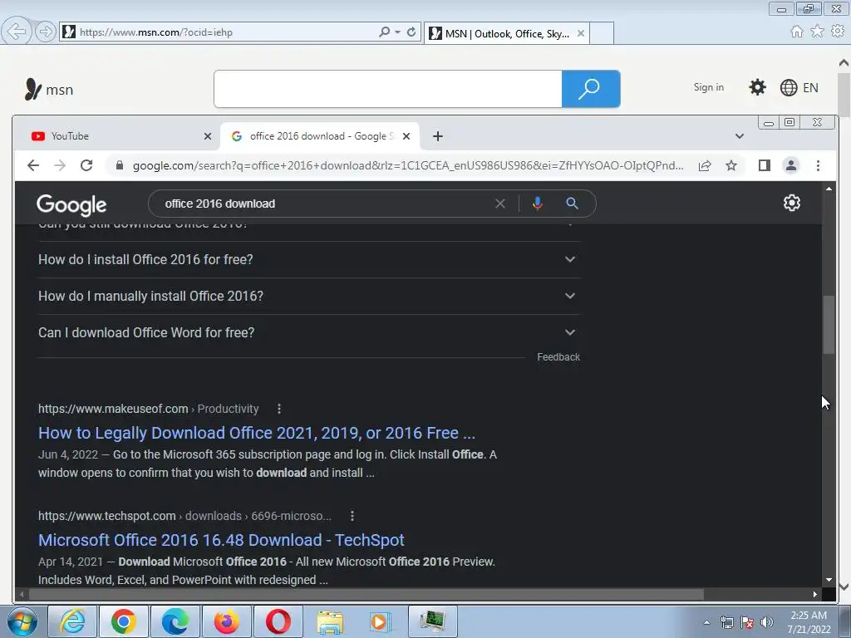
Task: Open Chrome three-dot menu
Action: pos(818,165)
